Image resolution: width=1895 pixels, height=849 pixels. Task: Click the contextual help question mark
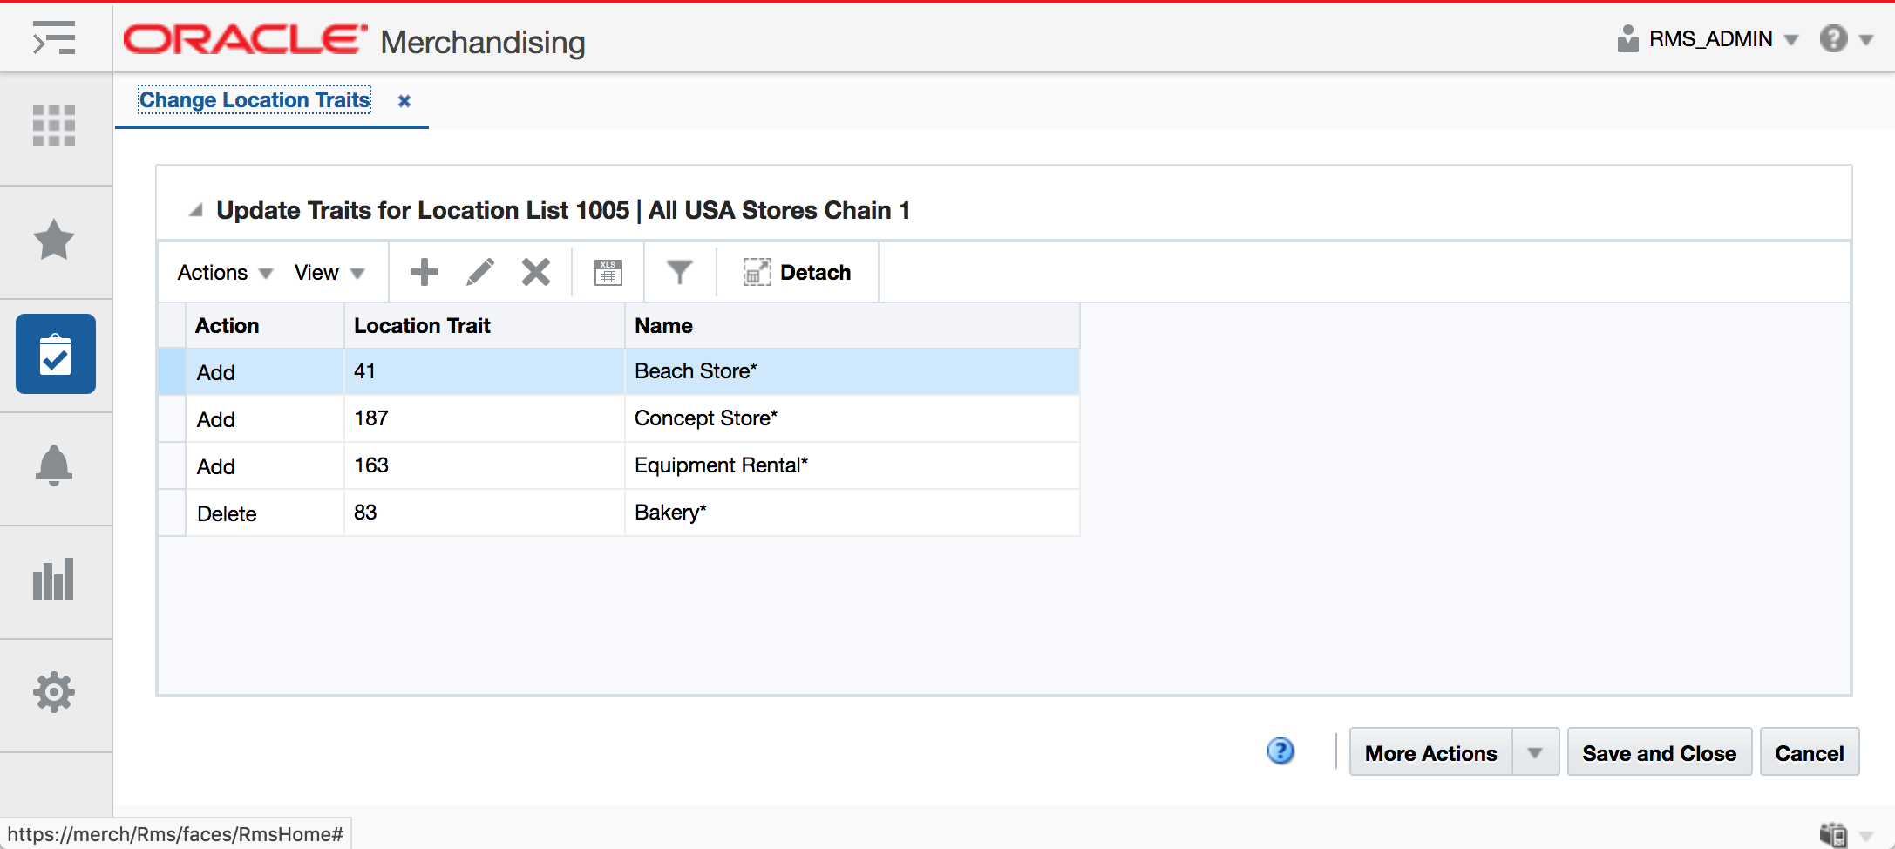1280,751
